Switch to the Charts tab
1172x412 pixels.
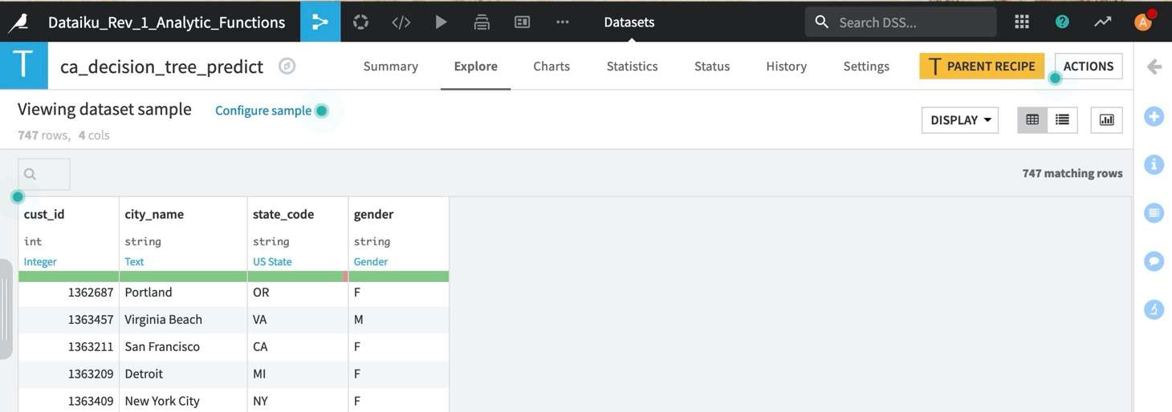[x=551, y=67]
